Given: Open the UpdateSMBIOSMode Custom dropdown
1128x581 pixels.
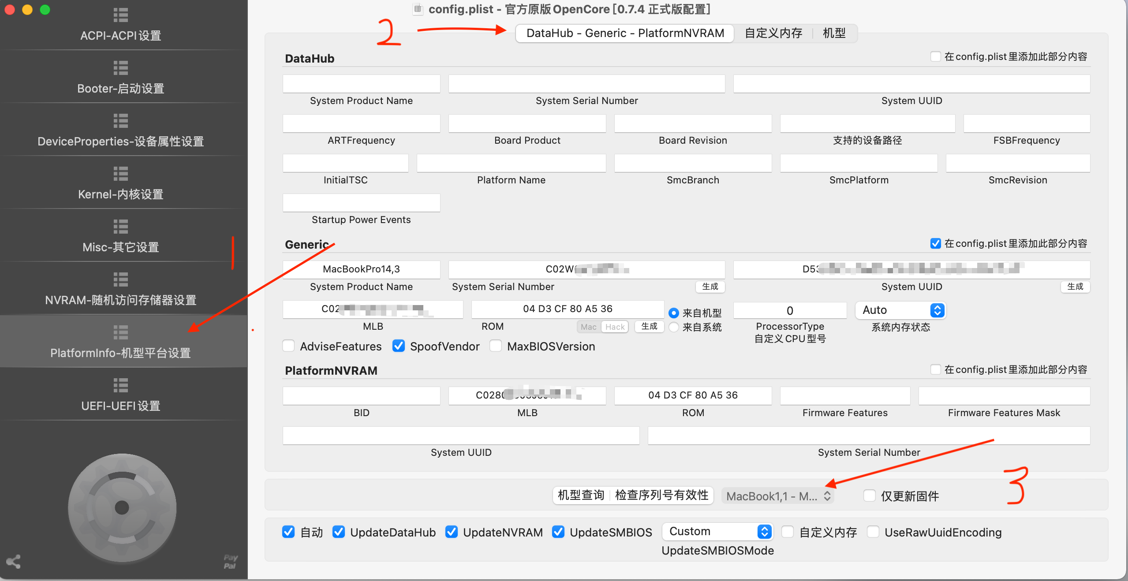Looking at the screenshot, I should [718, 532].
